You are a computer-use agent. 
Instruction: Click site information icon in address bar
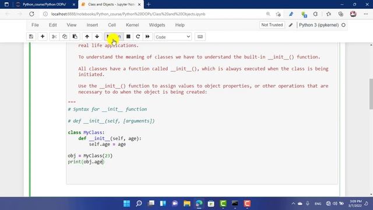point(45,14)
